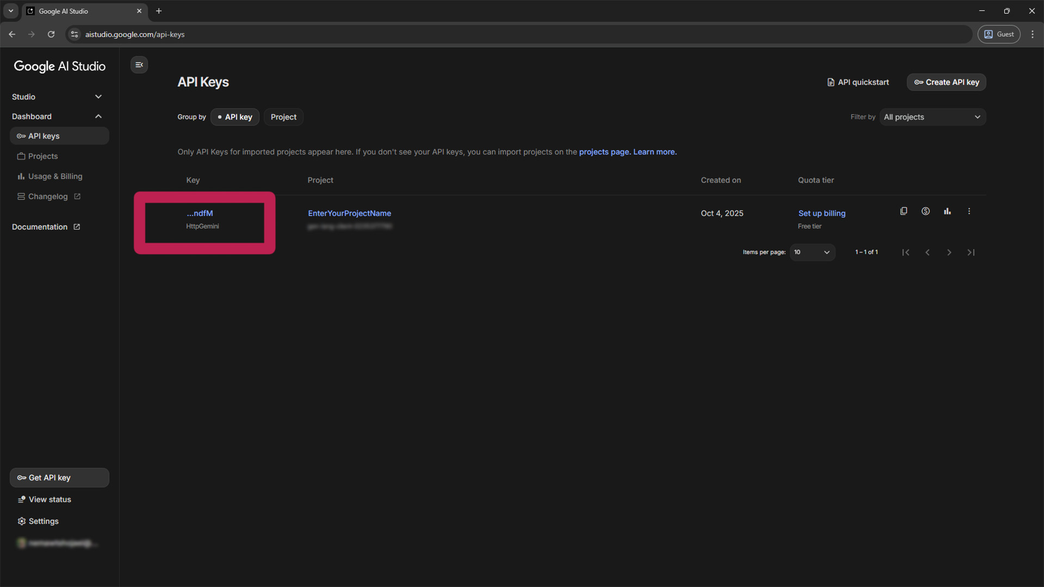This screenshot has width=1044, height=587.
Task: Click the 1 – 1 of 1 range label
Action: (866, 252)
